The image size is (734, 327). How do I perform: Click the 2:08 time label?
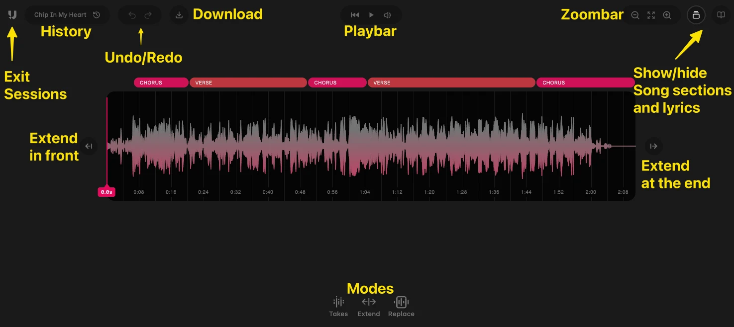pos(623,192)
